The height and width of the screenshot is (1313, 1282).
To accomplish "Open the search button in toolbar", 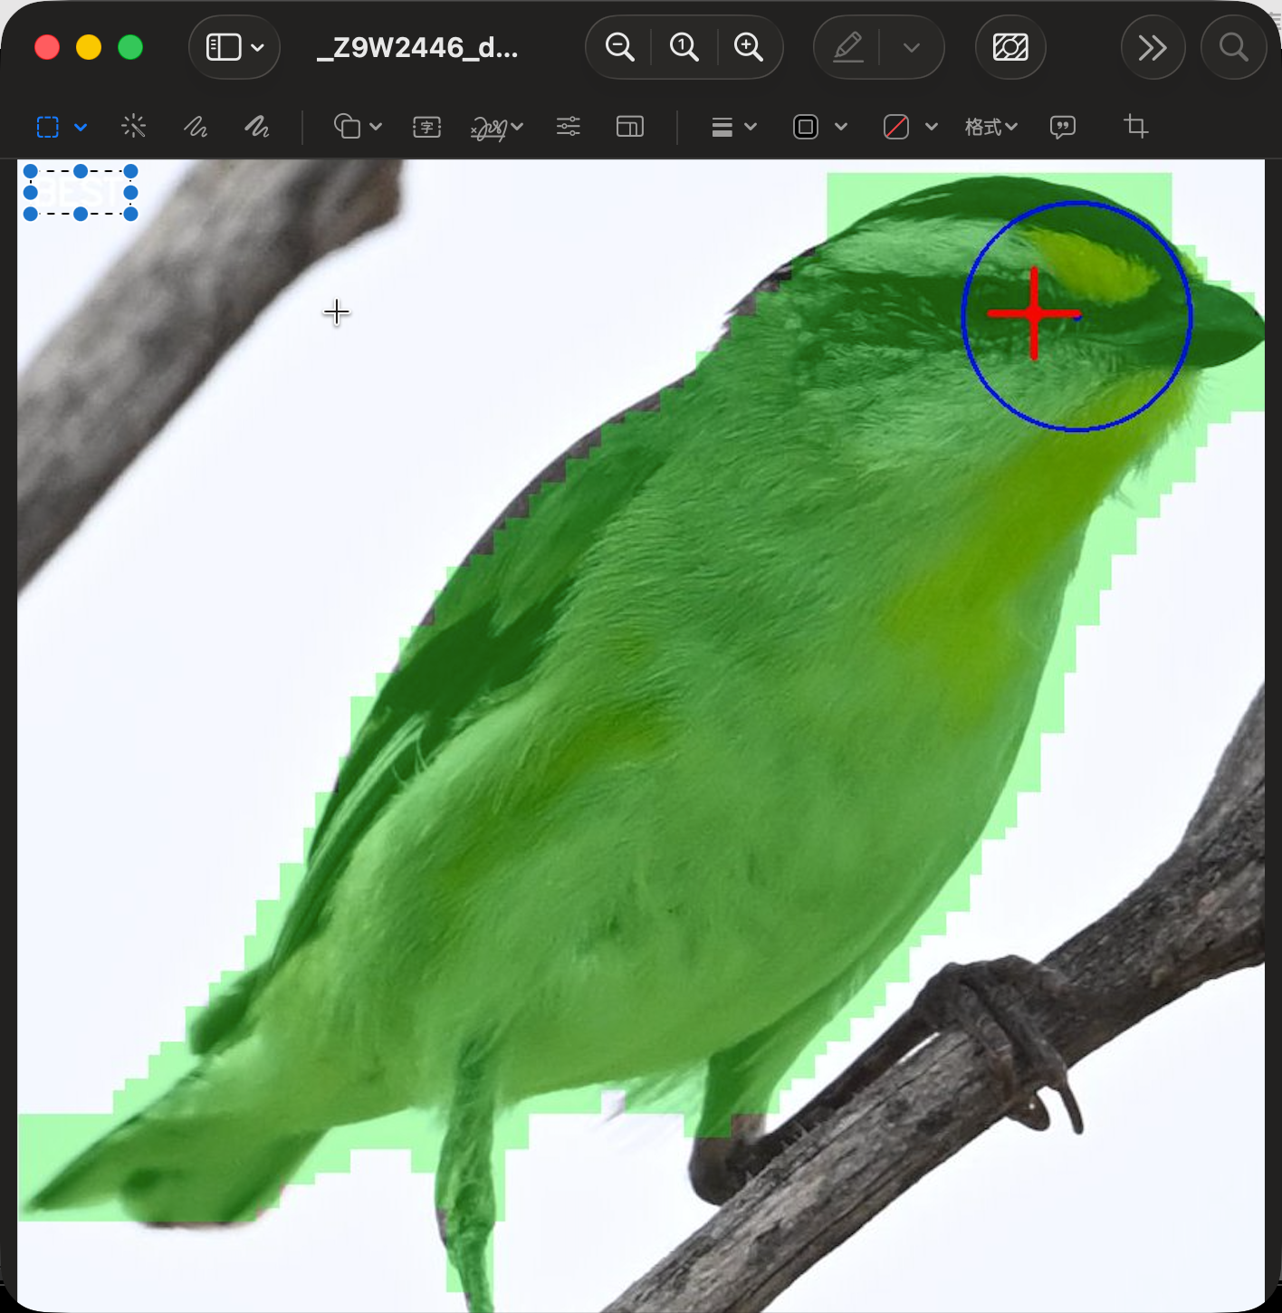I will pos(1233,47).
